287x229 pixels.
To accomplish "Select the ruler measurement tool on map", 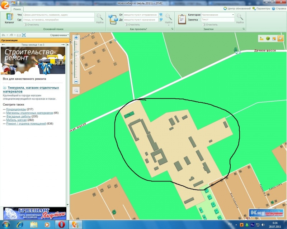I will tap(262, 38).
